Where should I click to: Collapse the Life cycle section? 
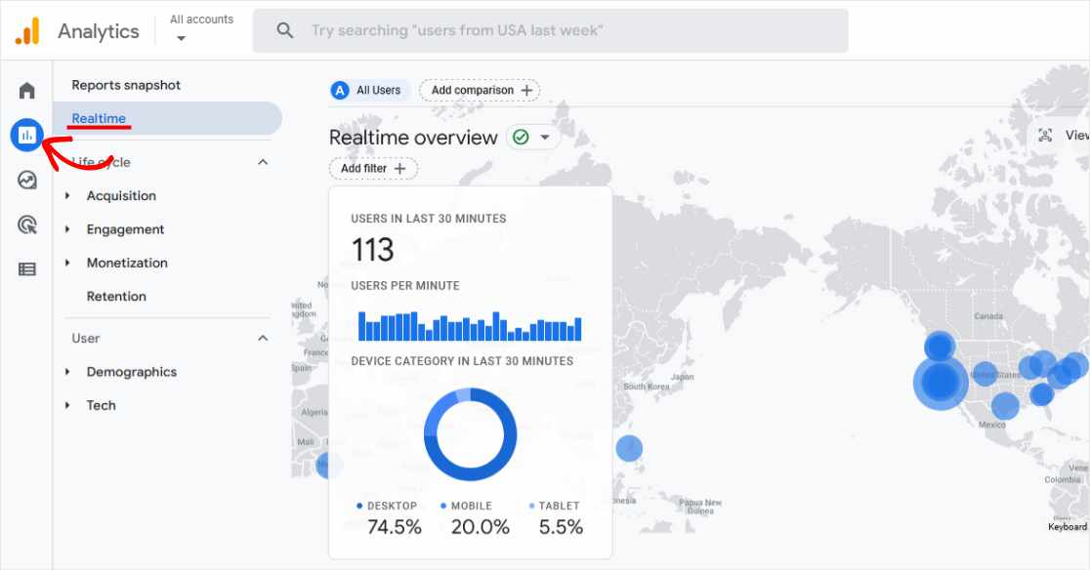tap(262, 162)
